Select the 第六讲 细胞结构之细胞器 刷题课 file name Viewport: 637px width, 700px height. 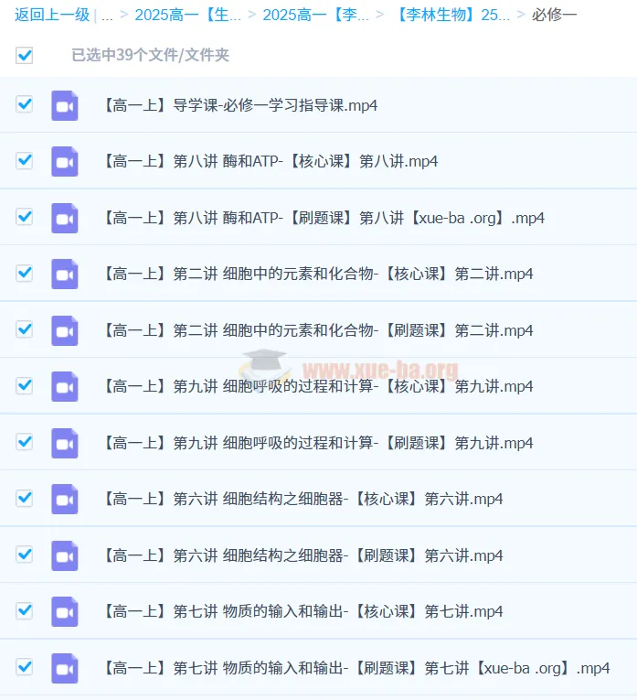click(303, 555)
